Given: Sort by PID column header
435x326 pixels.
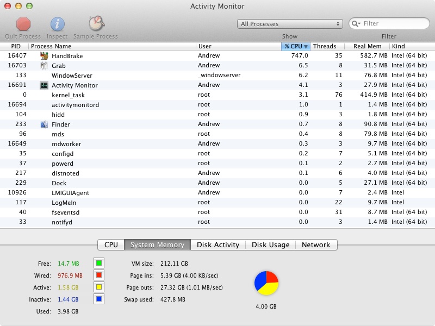Looking at the screenshot, I should [x=16, y=46].
